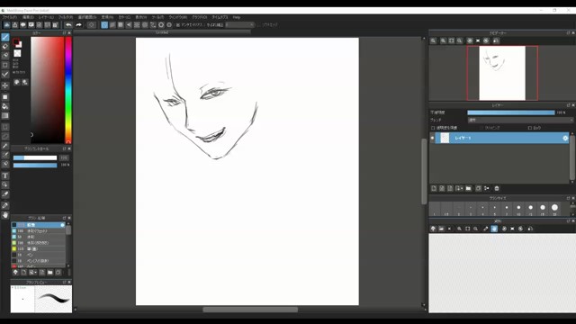This screenshot has width=576, height=324.
Task: Open the stabilizer correction dropdown
Action: point(240,25)
